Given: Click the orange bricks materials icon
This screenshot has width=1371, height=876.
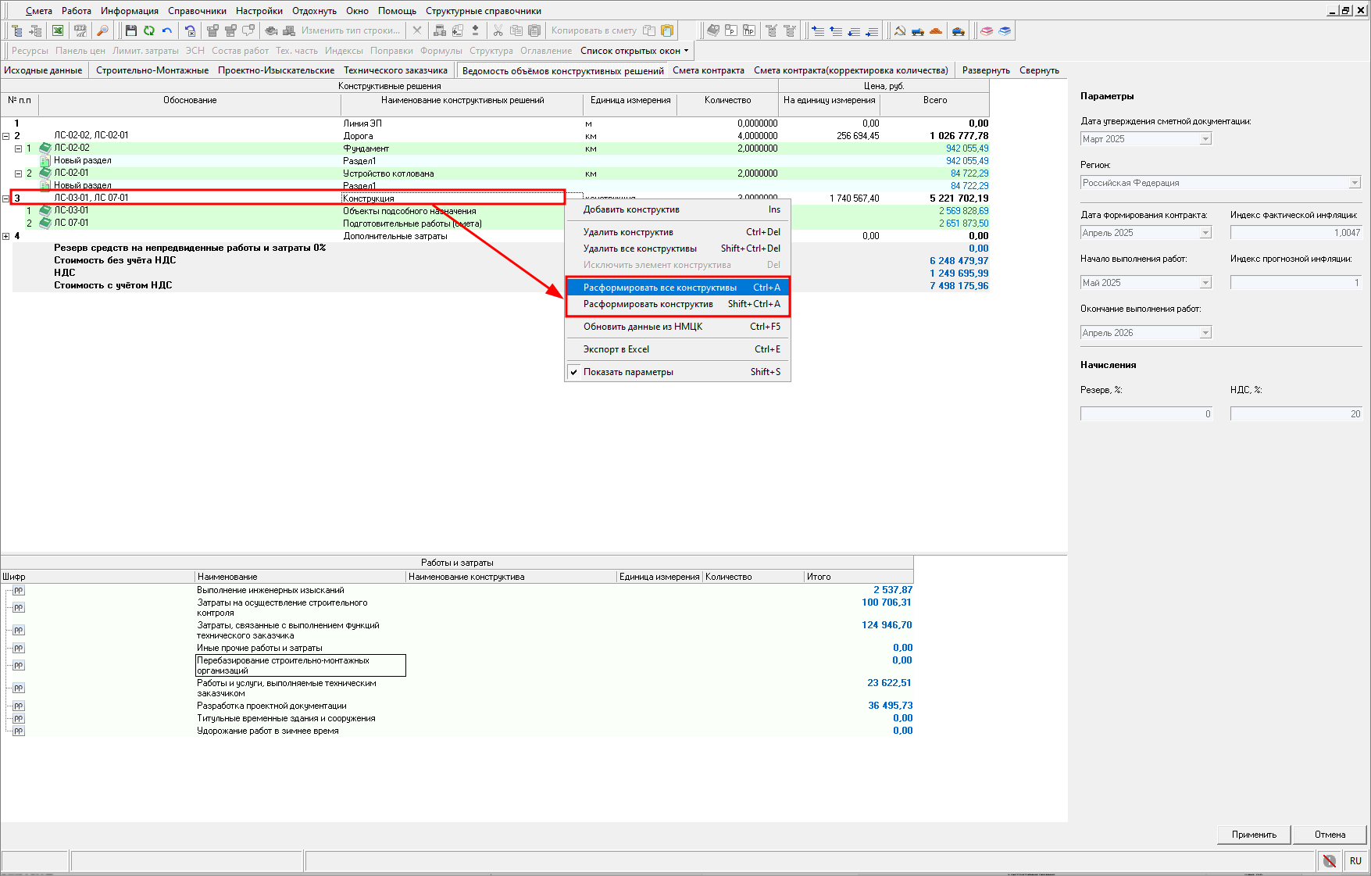Looking at the screenshot, I should pyautogui.click(x=936, y=30).
